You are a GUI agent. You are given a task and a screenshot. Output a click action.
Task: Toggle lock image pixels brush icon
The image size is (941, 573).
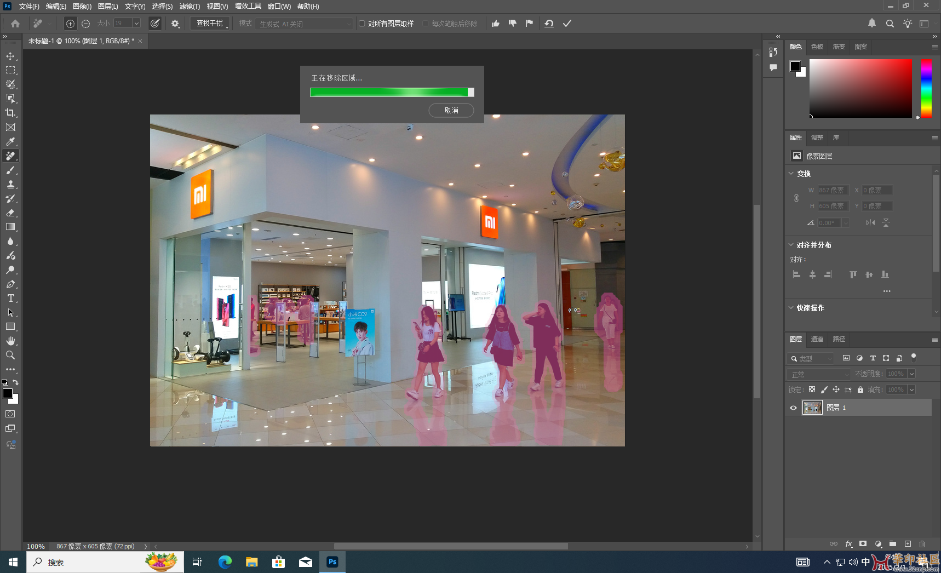[x=824, y=389]
